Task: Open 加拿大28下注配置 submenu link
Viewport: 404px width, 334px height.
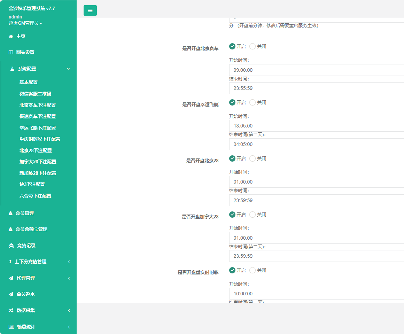Action: (x=38, y=162)
